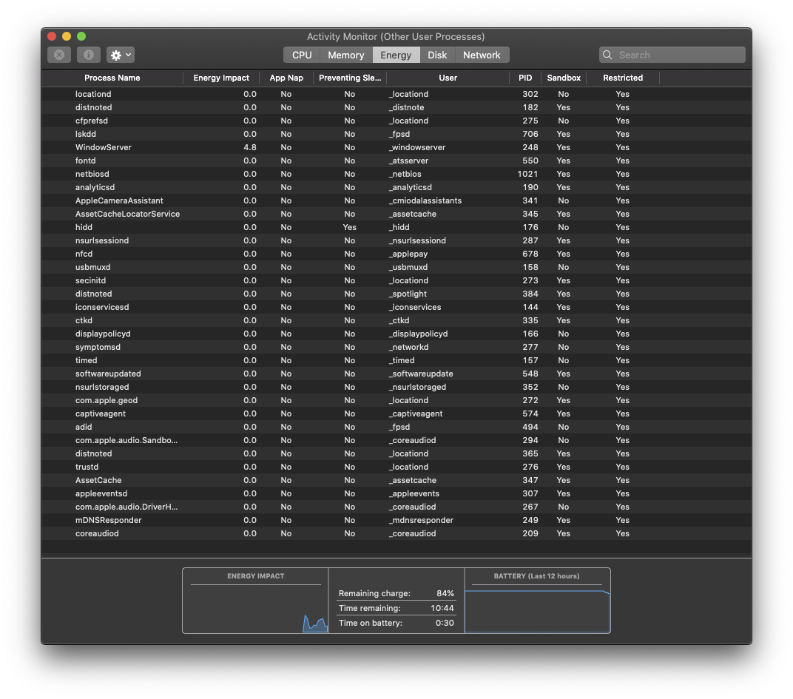The width and height of the screenshot is (793, 699).
Task: Select the softwareupdated process row
Action: pyautogui.click(x=396, y=374)
